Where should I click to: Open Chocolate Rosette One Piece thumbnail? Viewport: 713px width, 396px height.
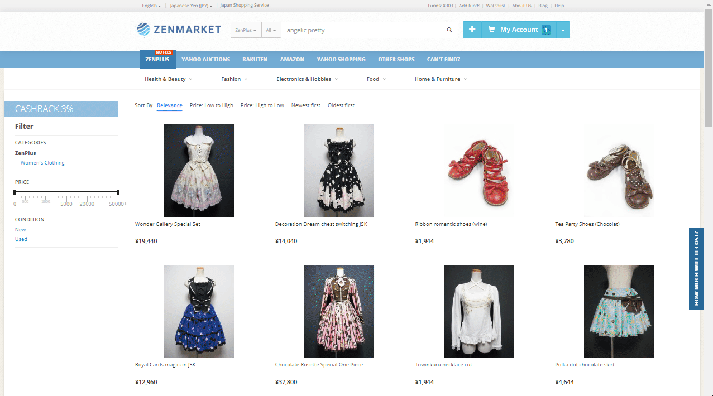click(x=339, y=311)
